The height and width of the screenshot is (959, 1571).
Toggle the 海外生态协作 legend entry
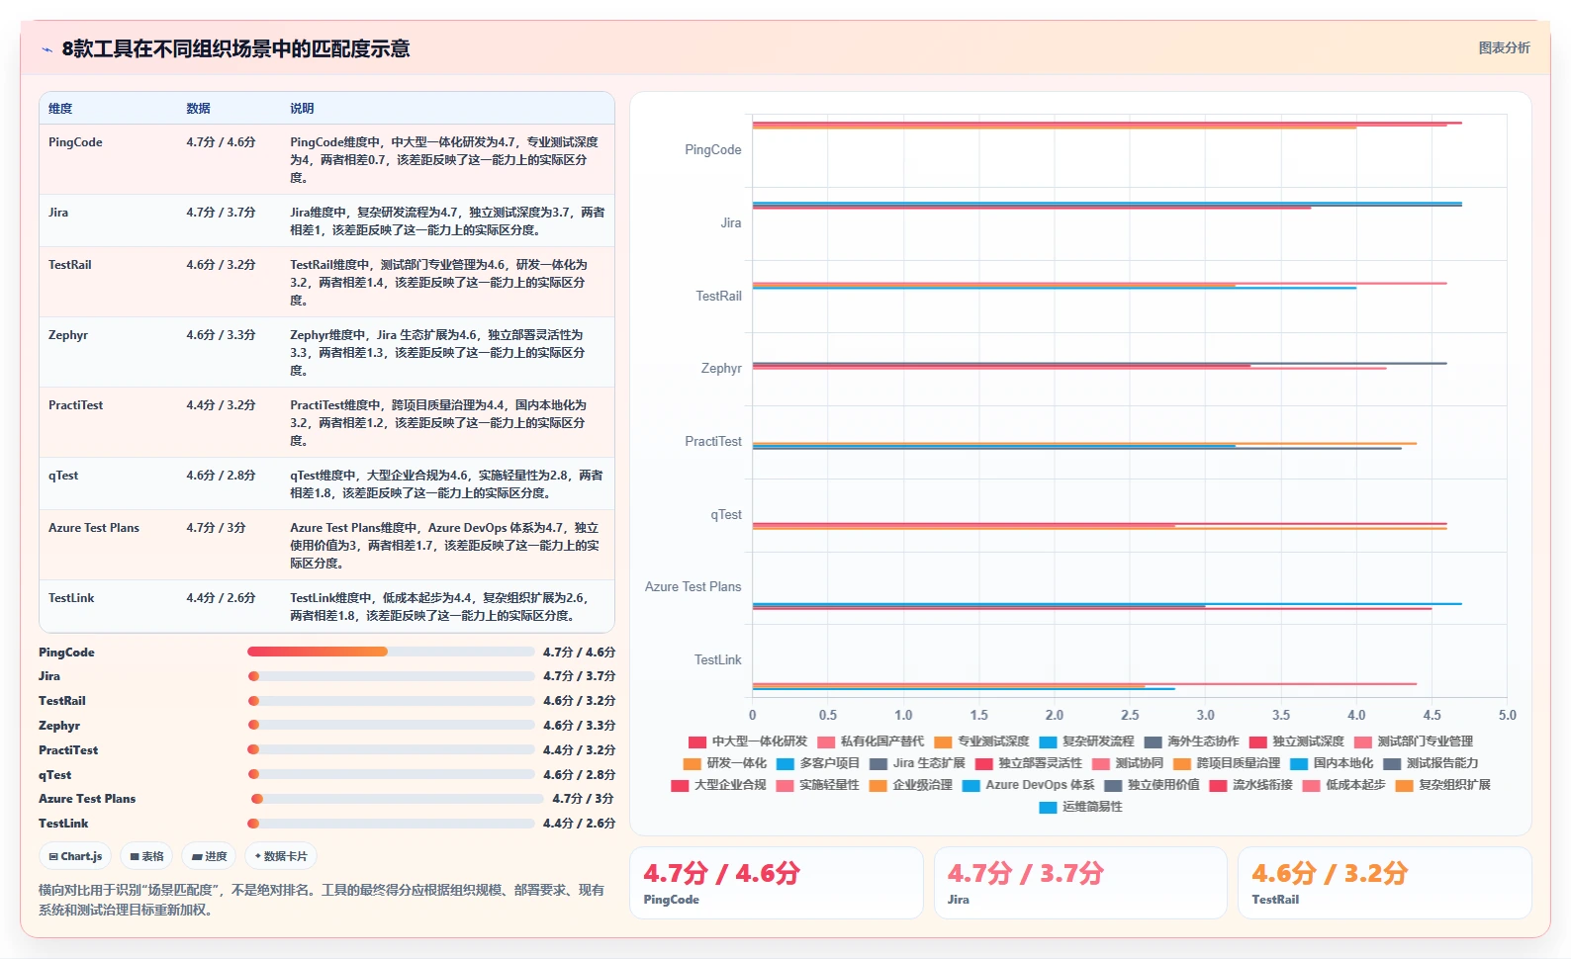pyautogui.click(x=1191, y=741)
